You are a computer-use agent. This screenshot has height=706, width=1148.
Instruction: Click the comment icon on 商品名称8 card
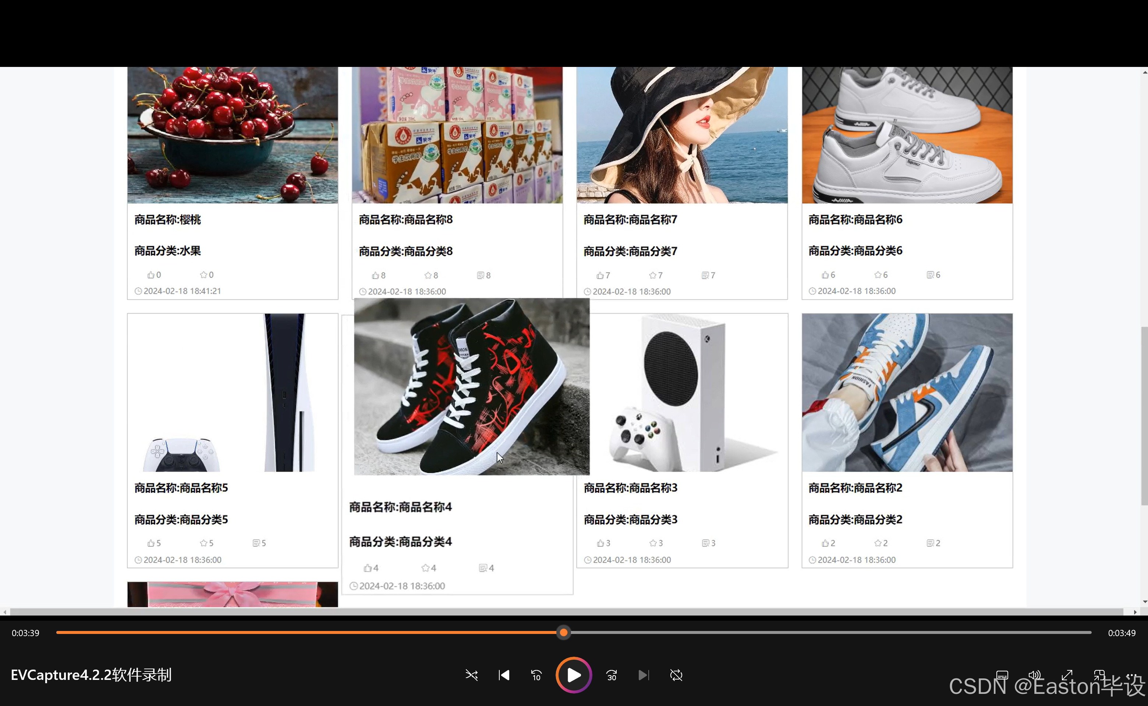pos(480,275)
